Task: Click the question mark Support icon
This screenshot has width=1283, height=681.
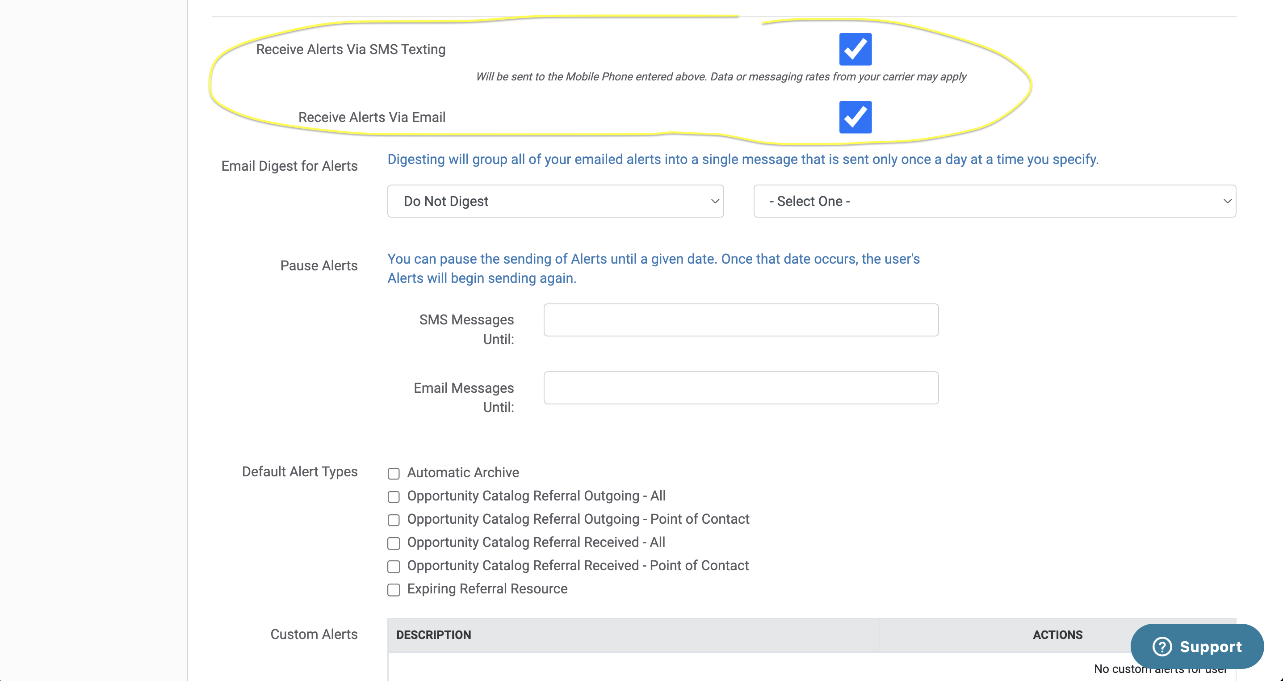Action: [x=1161, y=647]
